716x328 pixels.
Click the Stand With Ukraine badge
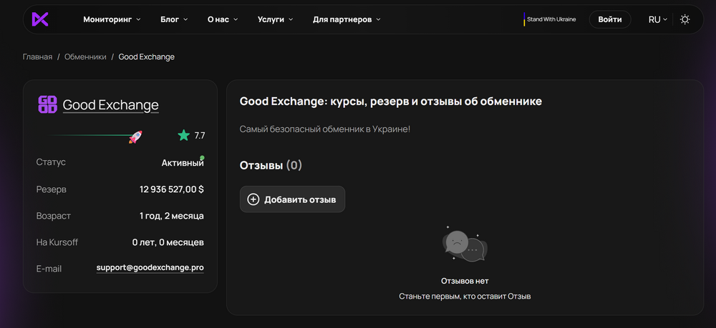click(x=550, y=19)
